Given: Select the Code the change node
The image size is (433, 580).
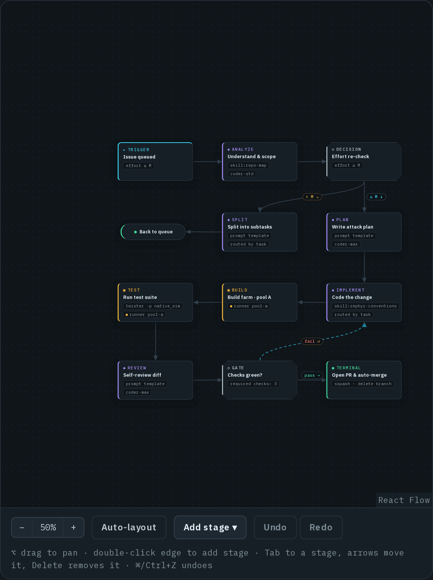Looking at the screenshot, I should coord(364,302).
